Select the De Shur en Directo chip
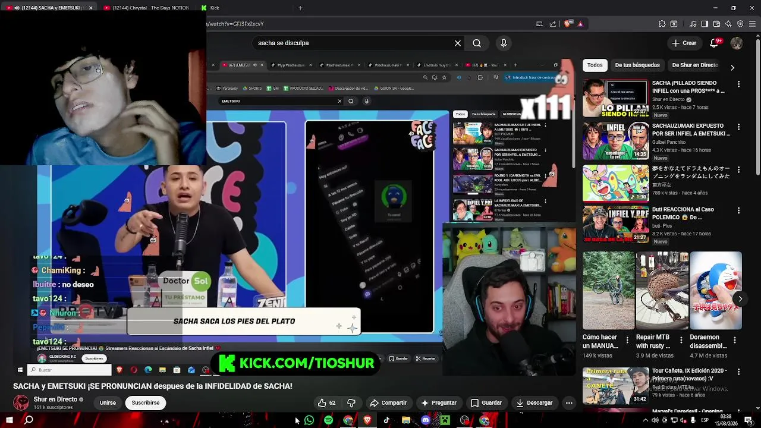761x428 pixels. pyautogui.click(x=695, y=65)
